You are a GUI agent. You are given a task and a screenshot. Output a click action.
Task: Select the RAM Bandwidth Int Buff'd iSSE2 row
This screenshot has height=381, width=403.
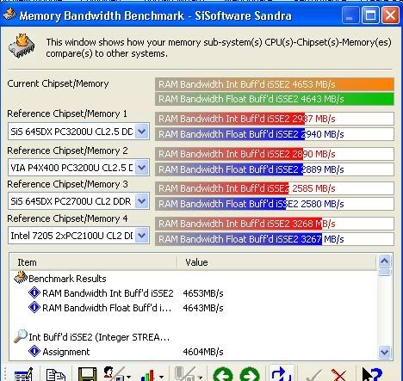click(193, 293)
